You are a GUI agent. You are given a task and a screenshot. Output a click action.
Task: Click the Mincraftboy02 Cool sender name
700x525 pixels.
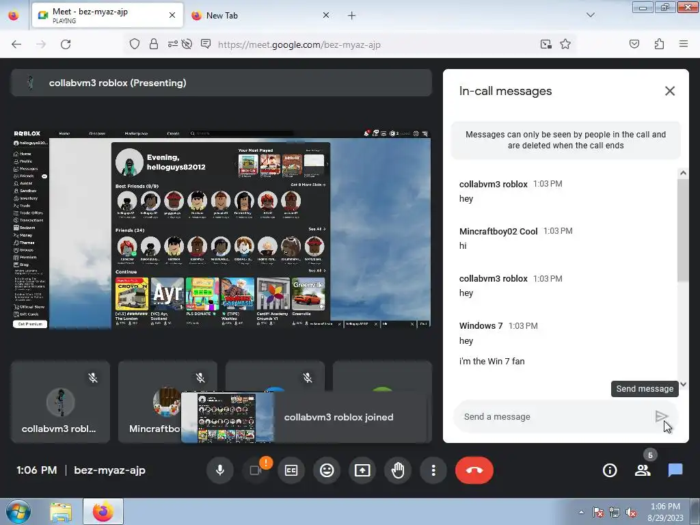[x=498, y=231]
